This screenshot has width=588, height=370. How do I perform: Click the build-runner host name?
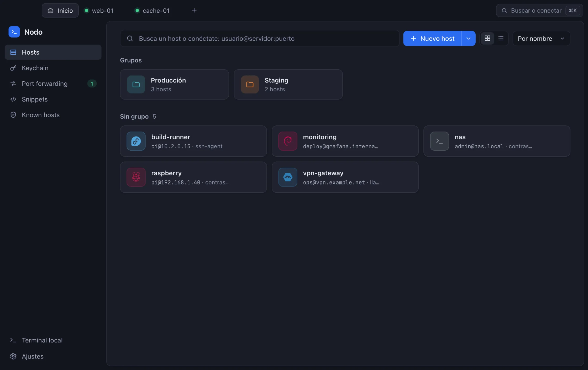point(171,137)
